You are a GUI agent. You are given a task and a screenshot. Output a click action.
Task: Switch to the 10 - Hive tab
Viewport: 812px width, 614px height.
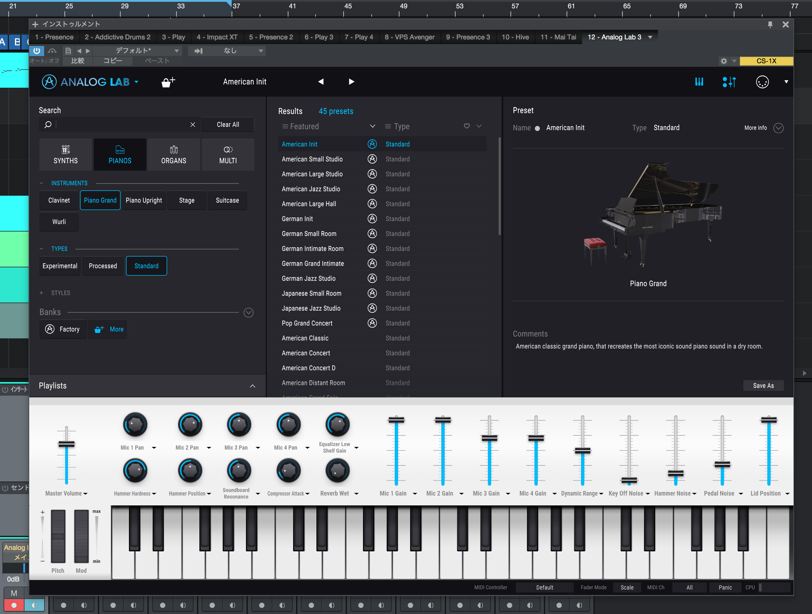click(x=515, y=37)
